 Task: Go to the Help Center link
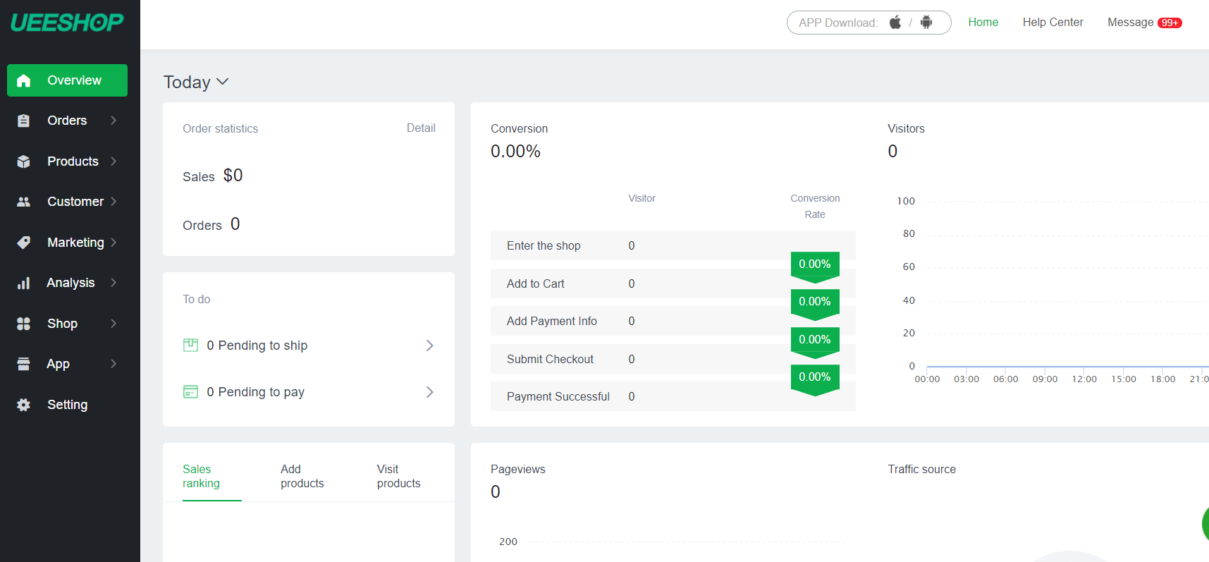point(1052,23)
